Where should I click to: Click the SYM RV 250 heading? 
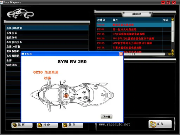pyautogui.click(x=72, y=62)
